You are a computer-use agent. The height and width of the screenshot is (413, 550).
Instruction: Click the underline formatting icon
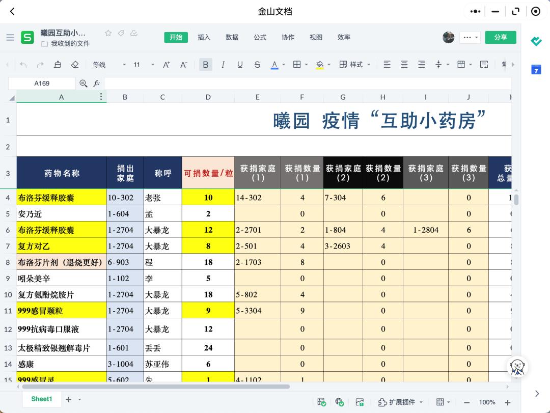(239, 65)
